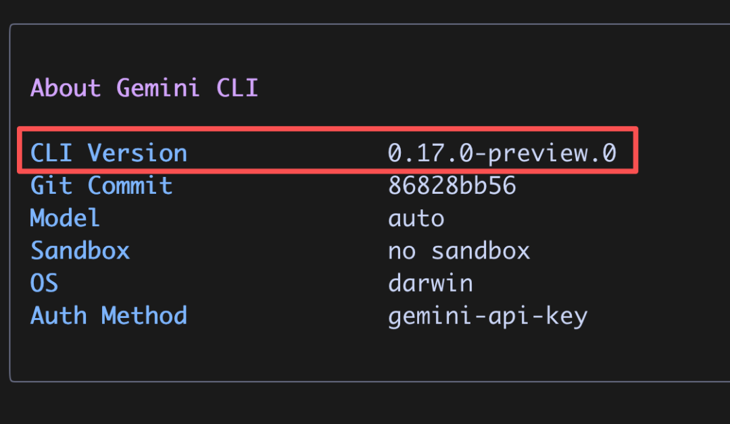Select the 0.17.0-preview.0 version value
The height and width of the screenshot is (424, 730).
(x=502, y=153)
